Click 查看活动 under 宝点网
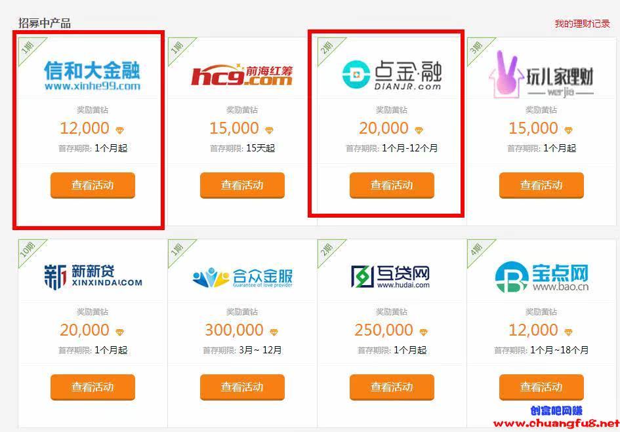Image resolution: width=620 pixels, height=432 pixels. pyautogui.click(x=541, y=387)
